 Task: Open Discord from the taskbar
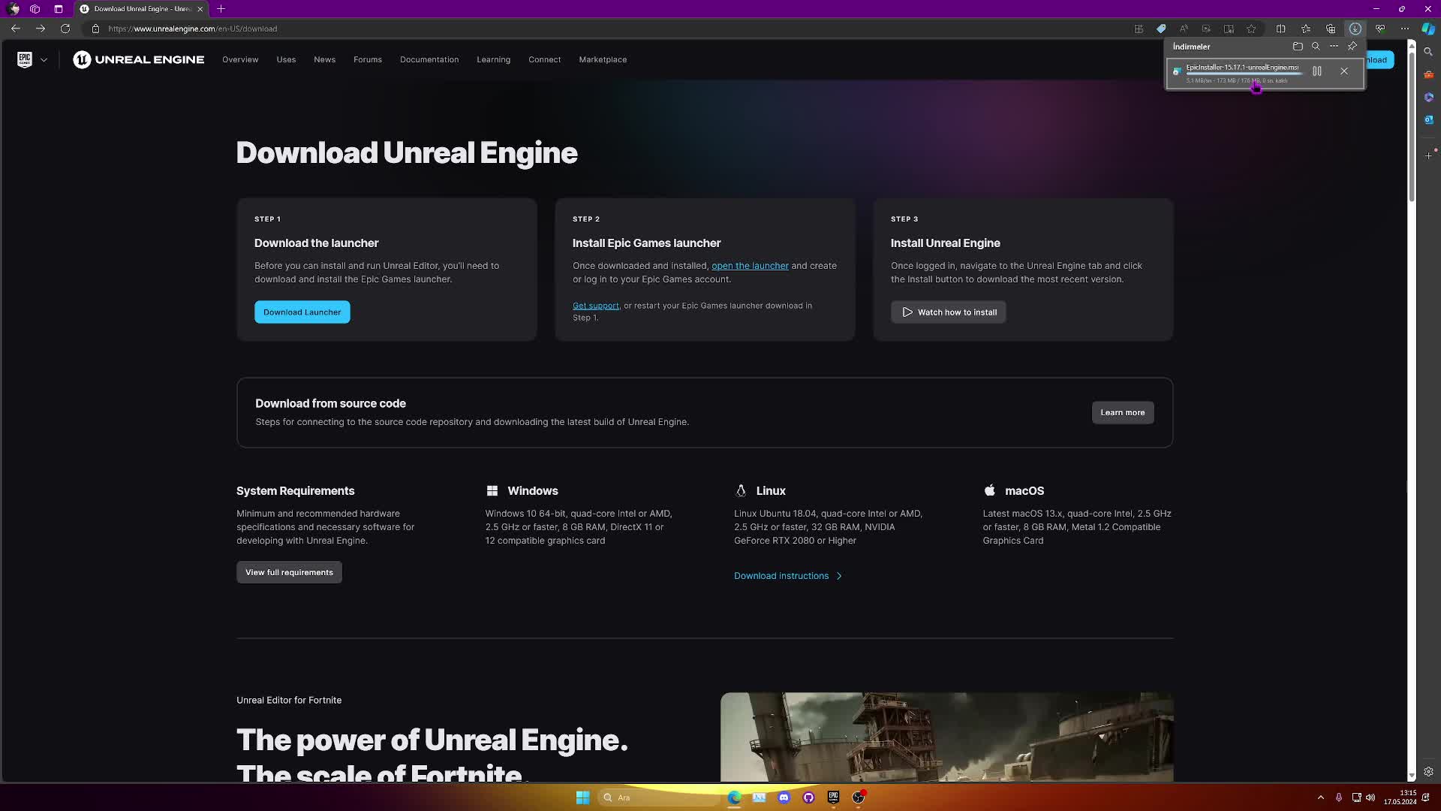pyautogui.click(x=784, y=797)
